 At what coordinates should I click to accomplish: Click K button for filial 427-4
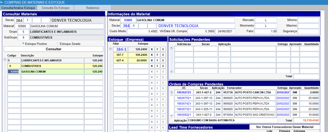click(152, 61)
